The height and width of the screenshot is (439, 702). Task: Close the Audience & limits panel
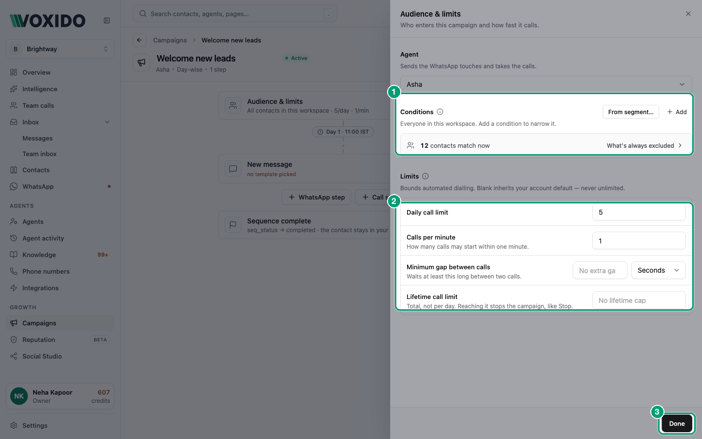tap(688, 14)
